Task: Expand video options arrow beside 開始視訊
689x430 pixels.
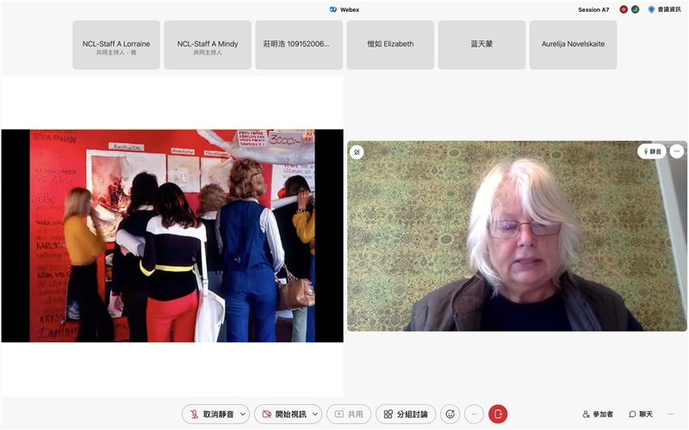Action: (x=314, y=414)
